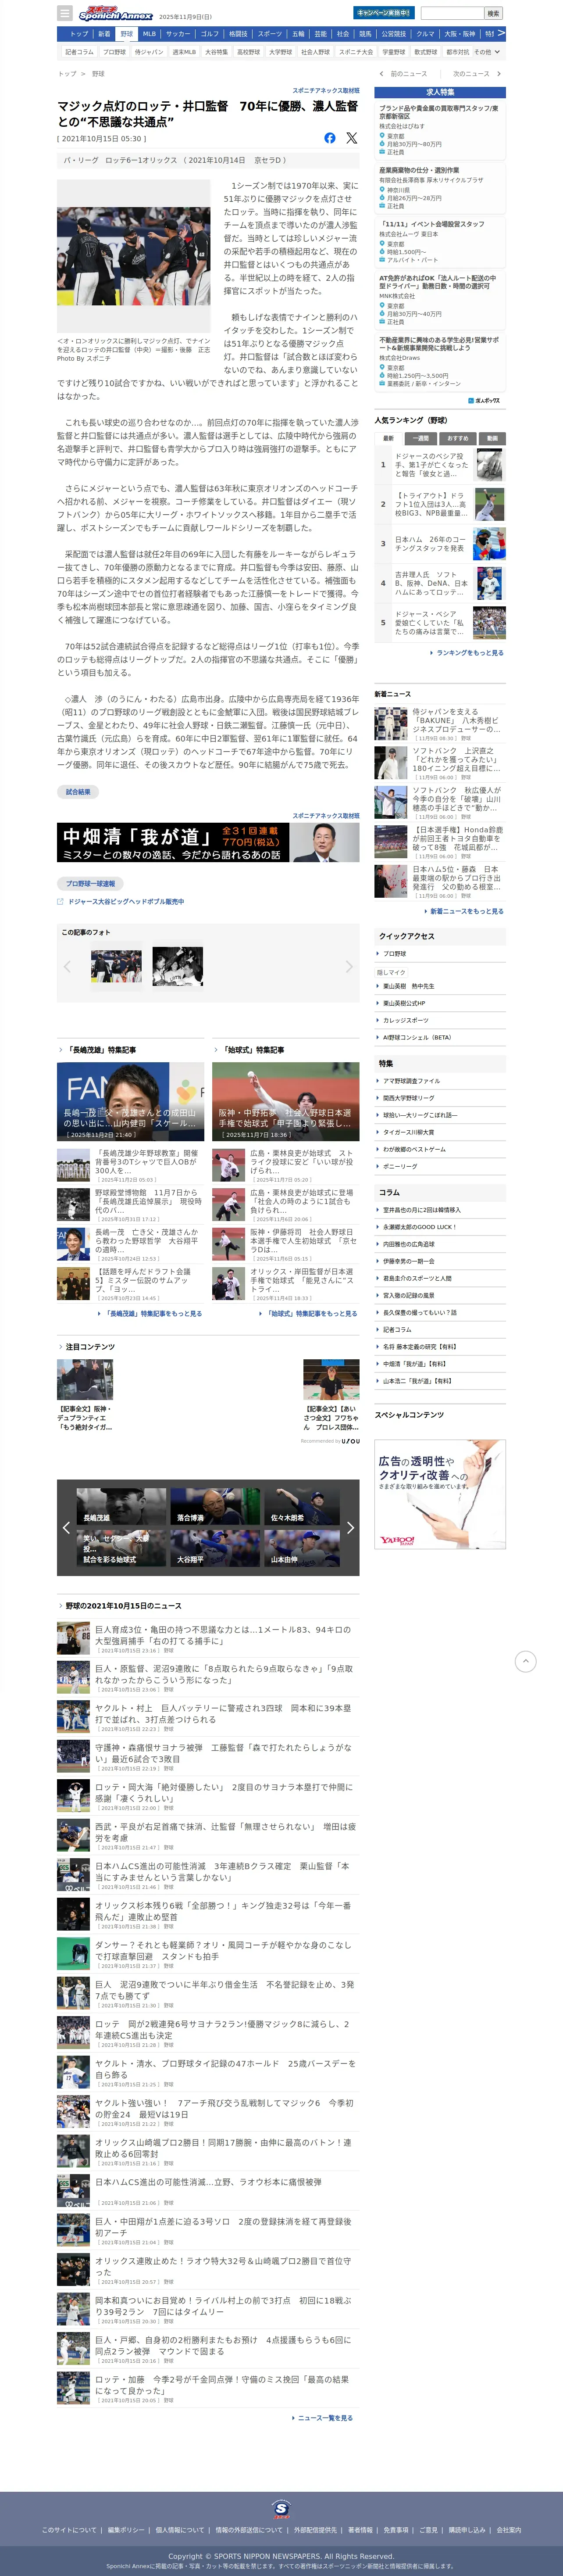Go to previous news arrow

click(381, 74)
